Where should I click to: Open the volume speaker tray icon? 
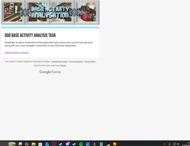pyautogui.click(x=178, y=144)
